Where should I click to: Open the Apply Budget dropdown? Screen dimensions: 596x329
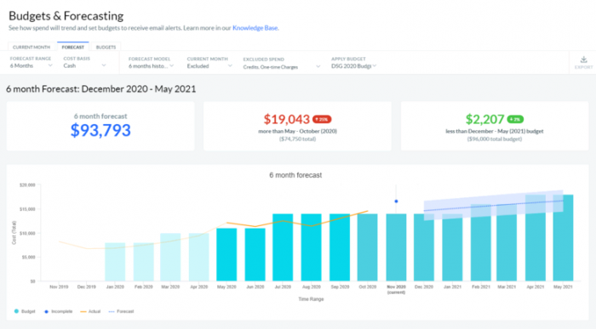point(353,66)
